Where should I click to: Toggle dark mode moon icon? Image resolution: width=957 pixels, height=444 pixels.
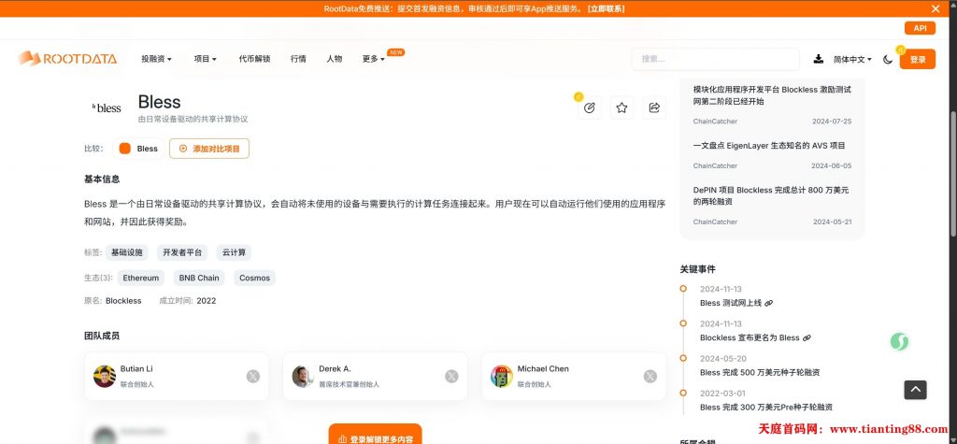(888, 59)
